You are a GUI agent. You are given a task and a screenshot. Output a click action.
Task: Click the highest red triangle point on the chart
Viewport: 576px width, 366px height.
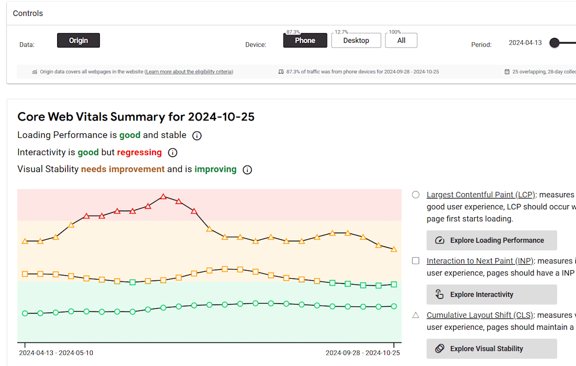pos(163,197)
